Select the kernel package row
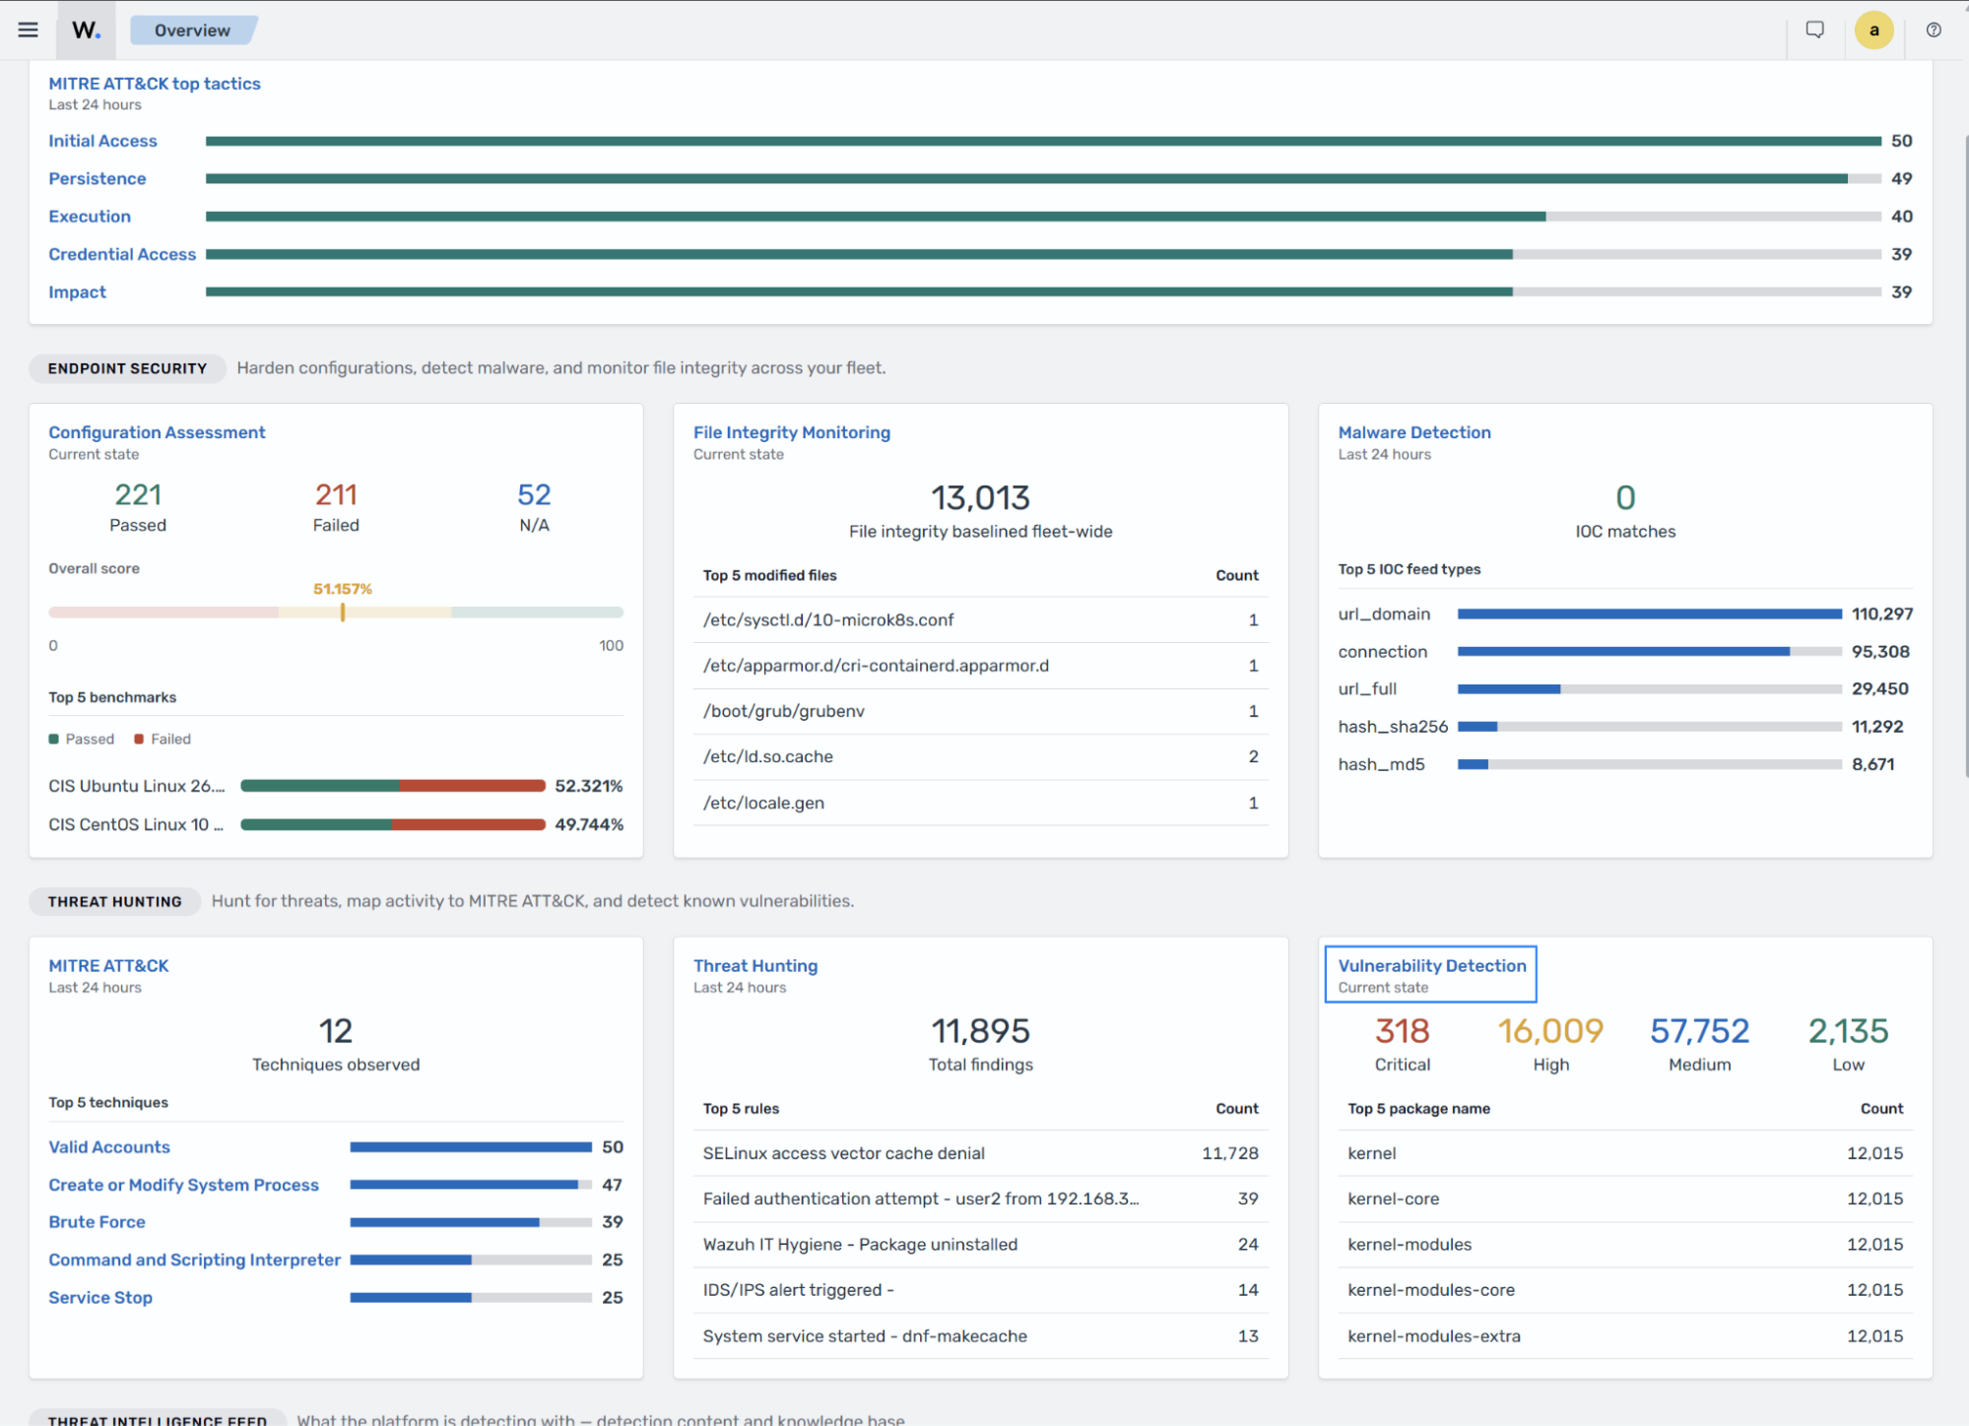 (1625, 1153)
